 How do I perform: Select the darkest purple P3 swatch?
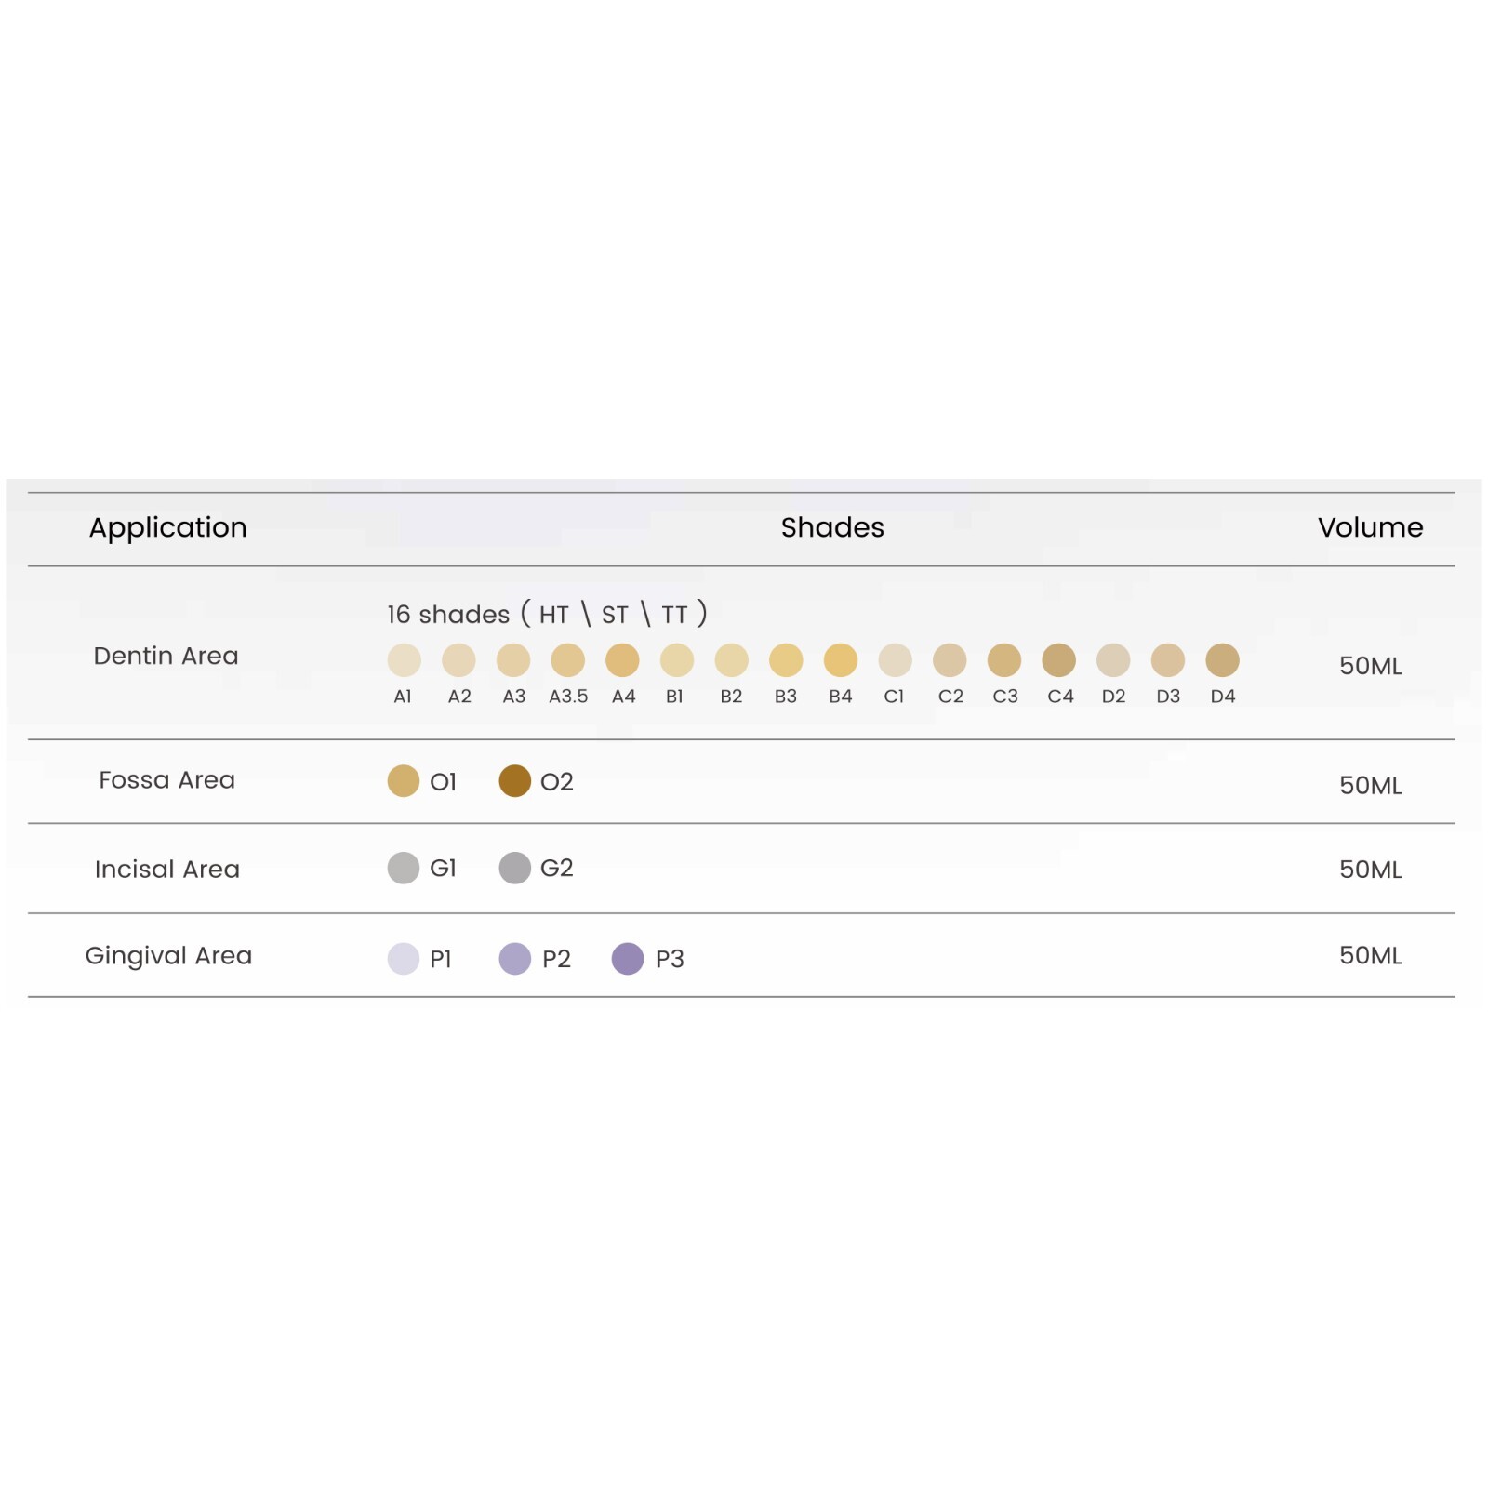pyautogui.click(x=628, y=959)
